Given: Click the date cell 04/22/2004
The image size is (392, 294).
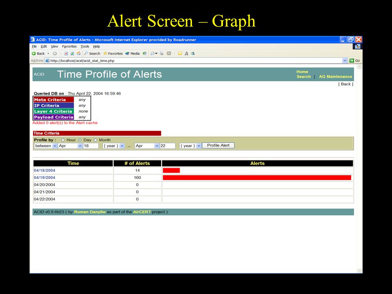Looking at the screenshot, I should 73,199.
